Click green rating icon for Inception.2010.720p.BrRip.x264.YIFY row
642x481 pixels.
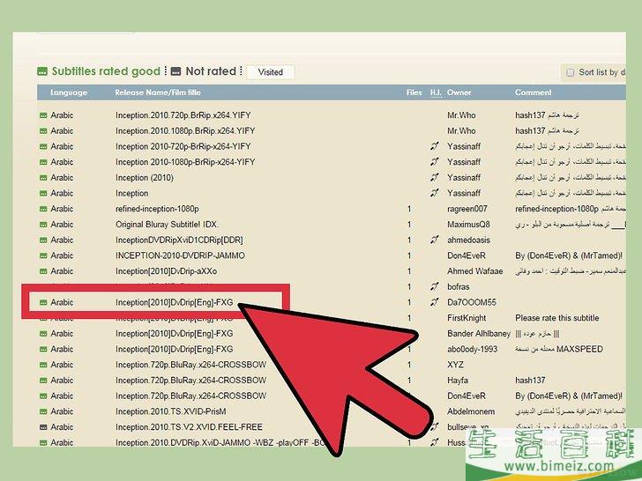(x=43, y=115)
